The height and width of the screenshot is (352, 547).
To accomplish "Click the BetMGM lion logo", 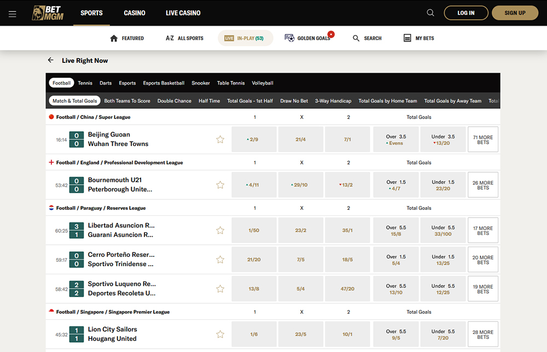I will [x=48, y=13].
